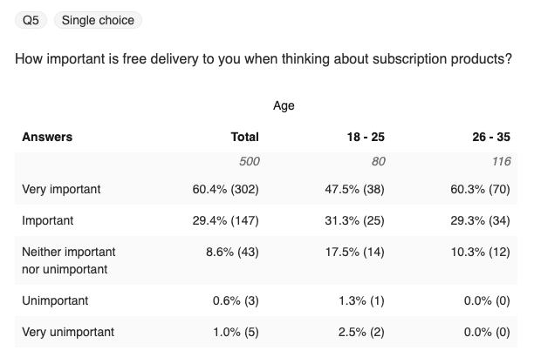This screenshot has width=534, height=364.
Task: Select the 18 - 25 age column header
Action: 366,137
